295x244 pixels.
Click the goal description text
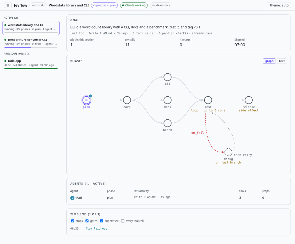click(x=135, y=27)
